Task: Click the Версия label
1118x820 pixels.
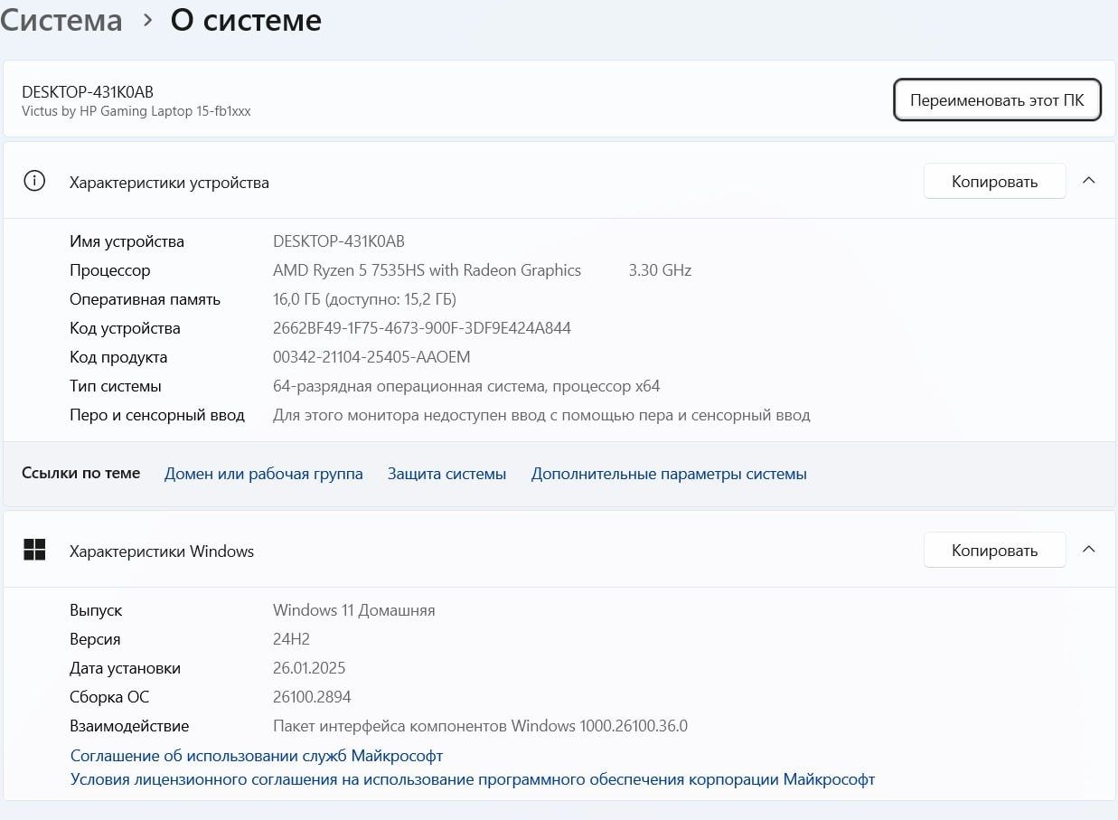Action: coord(95,639)
